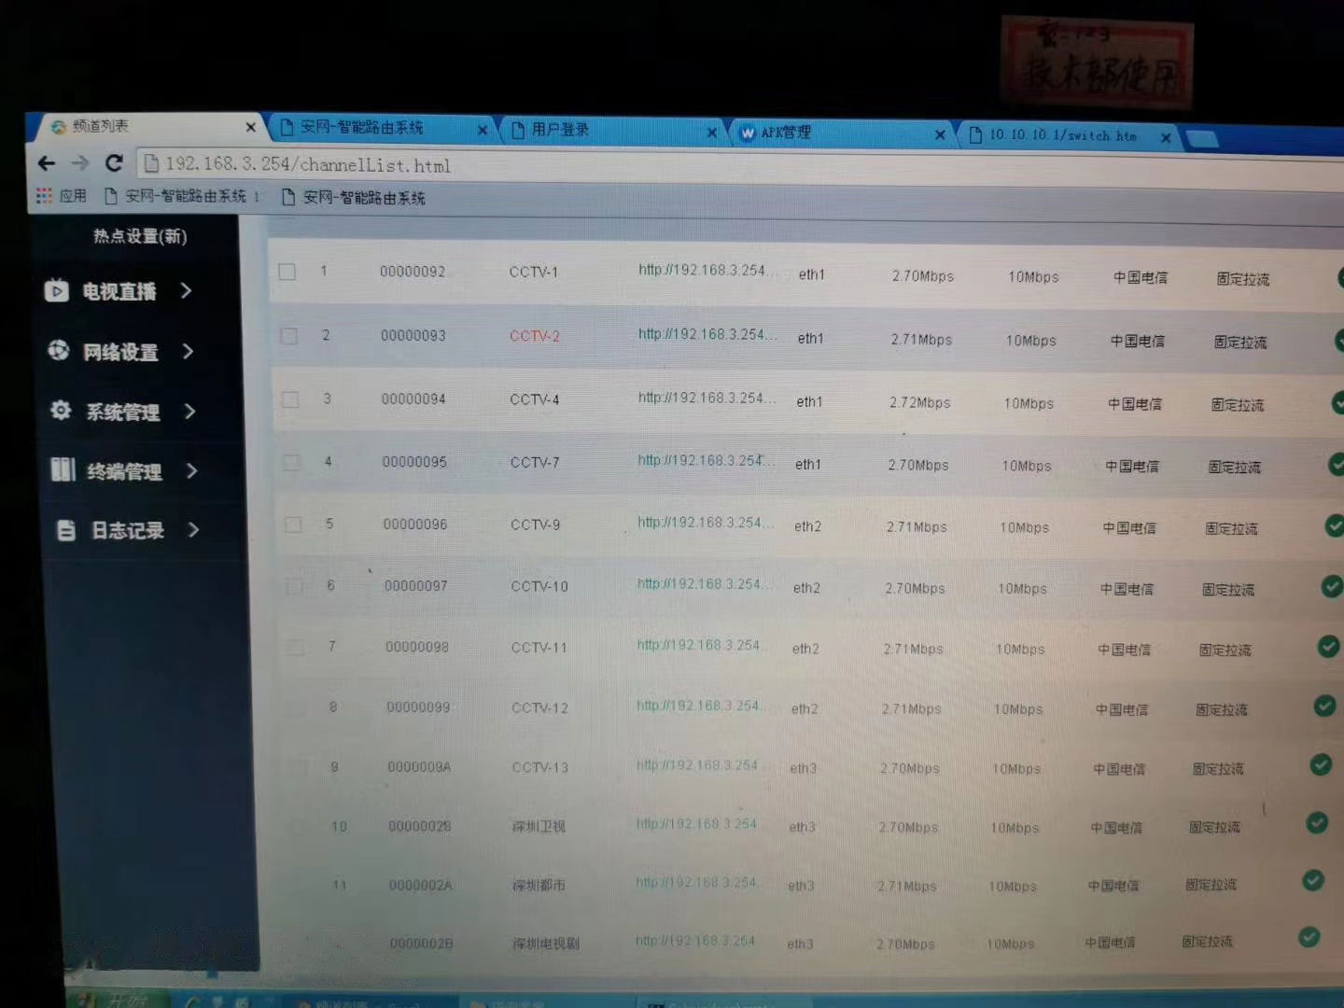Click the 深圳卫视 channel name
Viewport: 1344px width, 1008px height.
click(x=539, y=827)
